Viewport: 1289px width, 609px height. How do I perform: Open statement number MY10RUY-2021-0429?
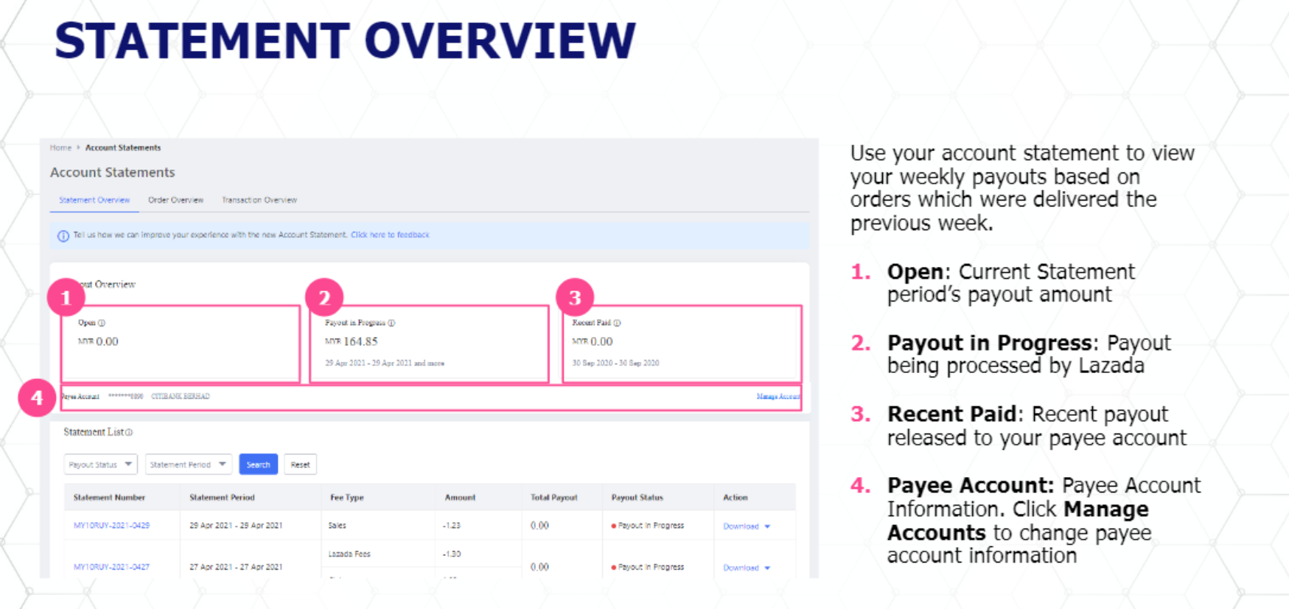tap(111, 526)
